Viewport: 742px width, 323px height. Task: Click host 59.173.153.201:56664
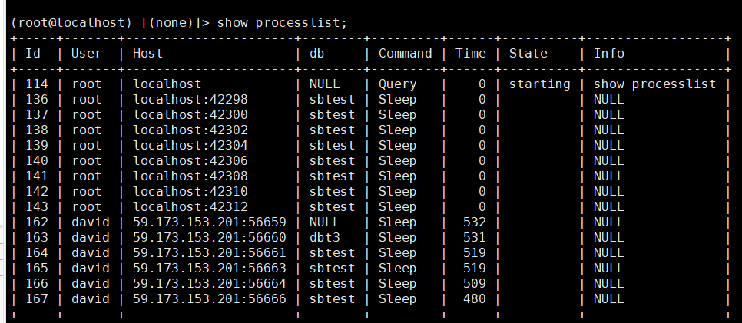click(210, 284)
